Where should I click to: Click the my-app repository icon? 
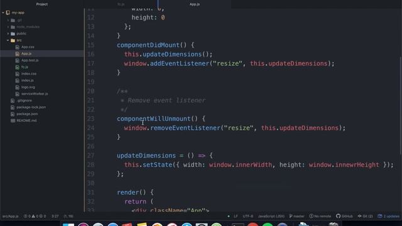8,13
